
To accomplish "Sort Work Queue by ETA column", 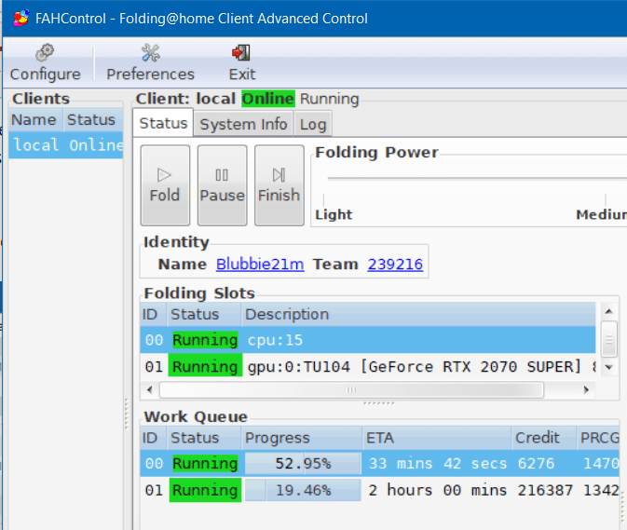I will [x=437, y=438].
